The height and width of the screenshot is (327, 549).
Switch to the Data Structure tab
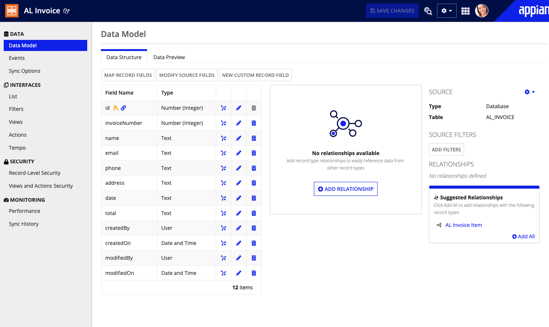click(124, 57)
